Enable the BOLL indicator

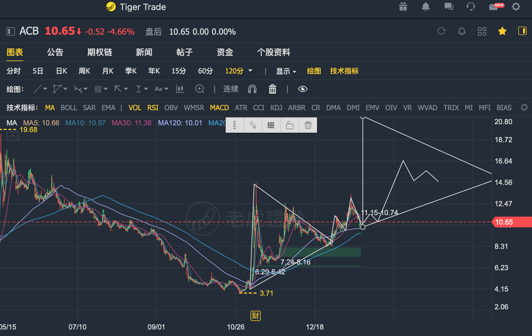coord(69,108)
